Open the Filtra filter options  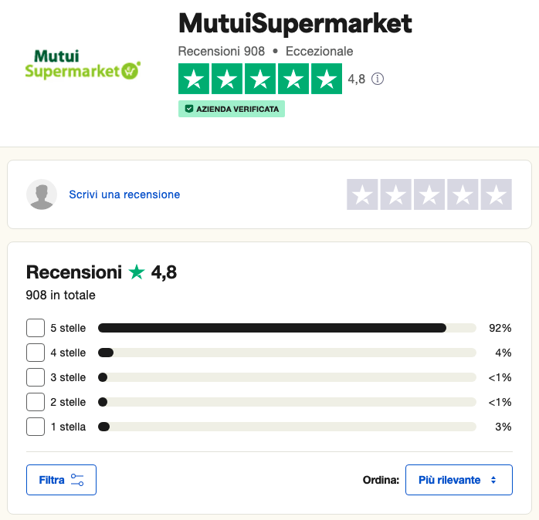(x=61, y=480)
